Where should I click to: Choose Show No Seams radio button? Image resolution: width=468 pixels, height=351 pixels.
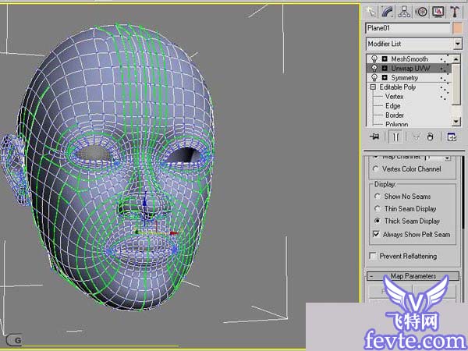click(x=376, y=197)
